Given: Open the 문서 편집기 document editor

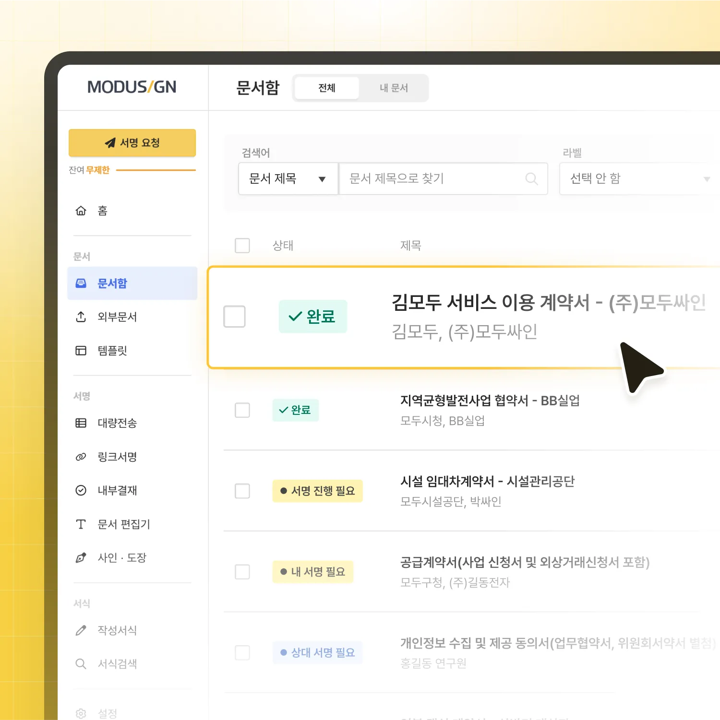Looking at the screenshot, I should point(122,524).
